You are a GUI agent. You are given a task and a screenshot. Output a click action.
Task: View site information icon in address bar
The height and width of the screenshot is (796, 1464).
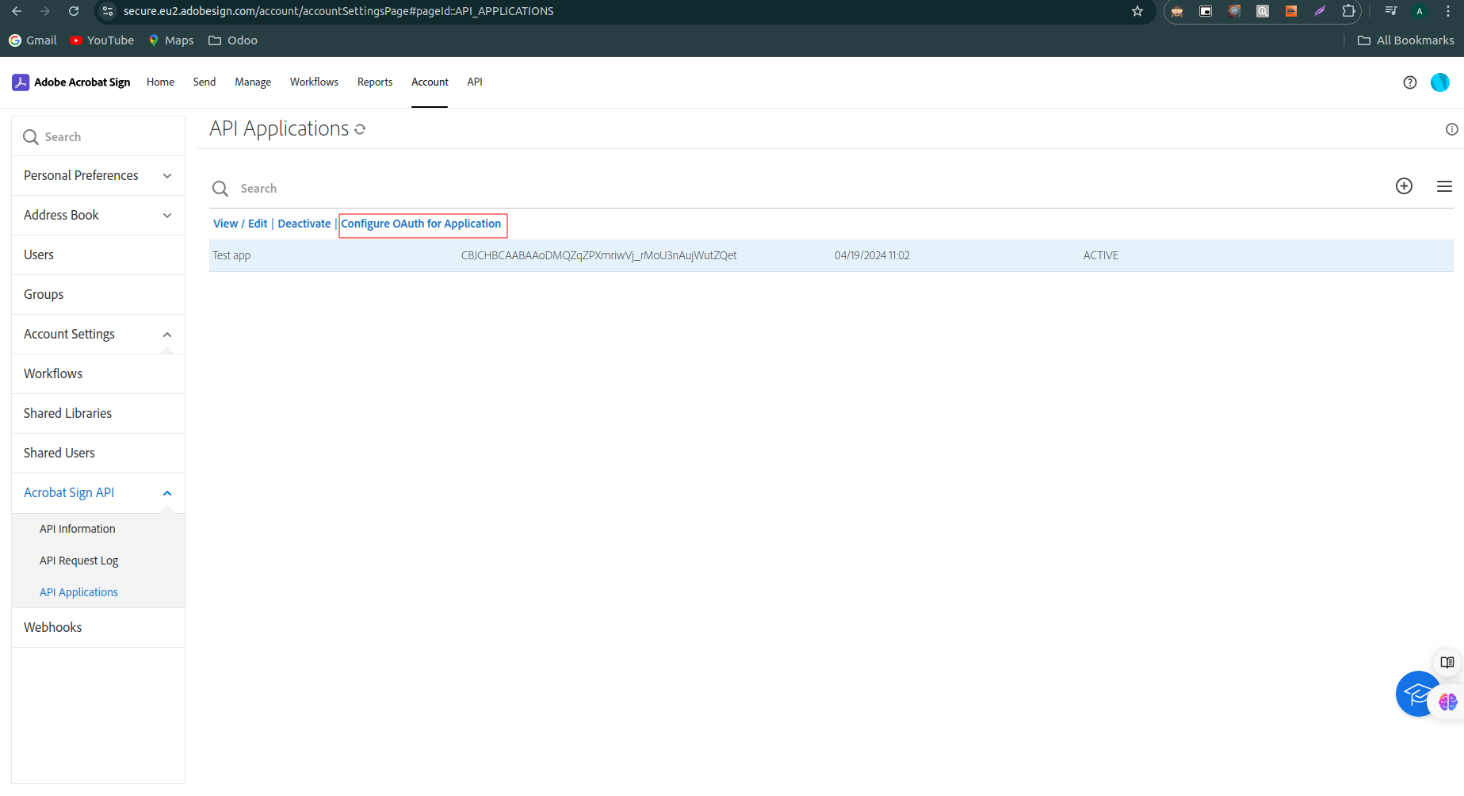[x=108, y=11]
